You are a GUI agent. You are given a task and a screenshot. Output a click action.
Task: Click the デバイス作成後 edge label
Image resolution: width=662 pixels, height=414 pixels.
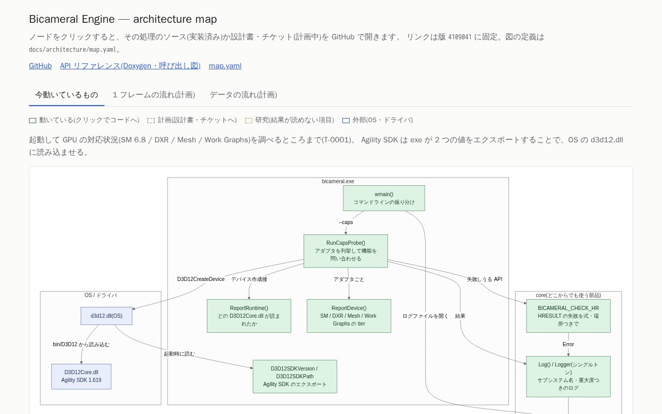click(249, 279)
